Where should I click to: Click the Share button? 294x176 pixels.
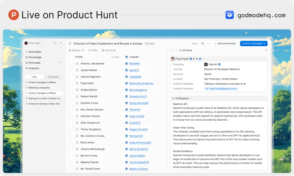pyautogui.click(x=195, y=44)
